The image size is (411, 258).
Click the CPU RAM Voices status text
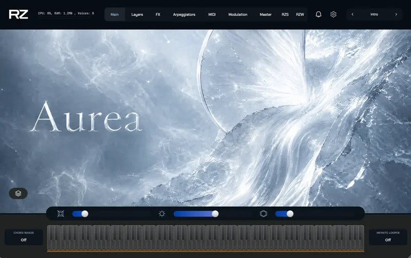(x=66, y=13)
